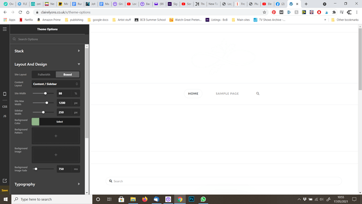Open the Apps bookmarks shortcut
This screenshot has width=362, height=204.
pyautogui.click(x=9, y=20)
